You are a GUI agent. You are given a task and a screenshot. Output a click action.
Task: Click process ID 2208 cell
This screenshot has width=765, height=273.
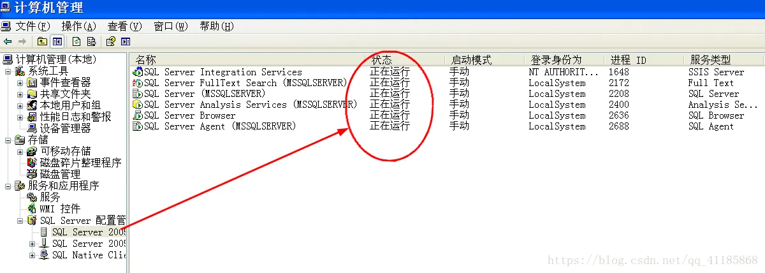point(618,94)
